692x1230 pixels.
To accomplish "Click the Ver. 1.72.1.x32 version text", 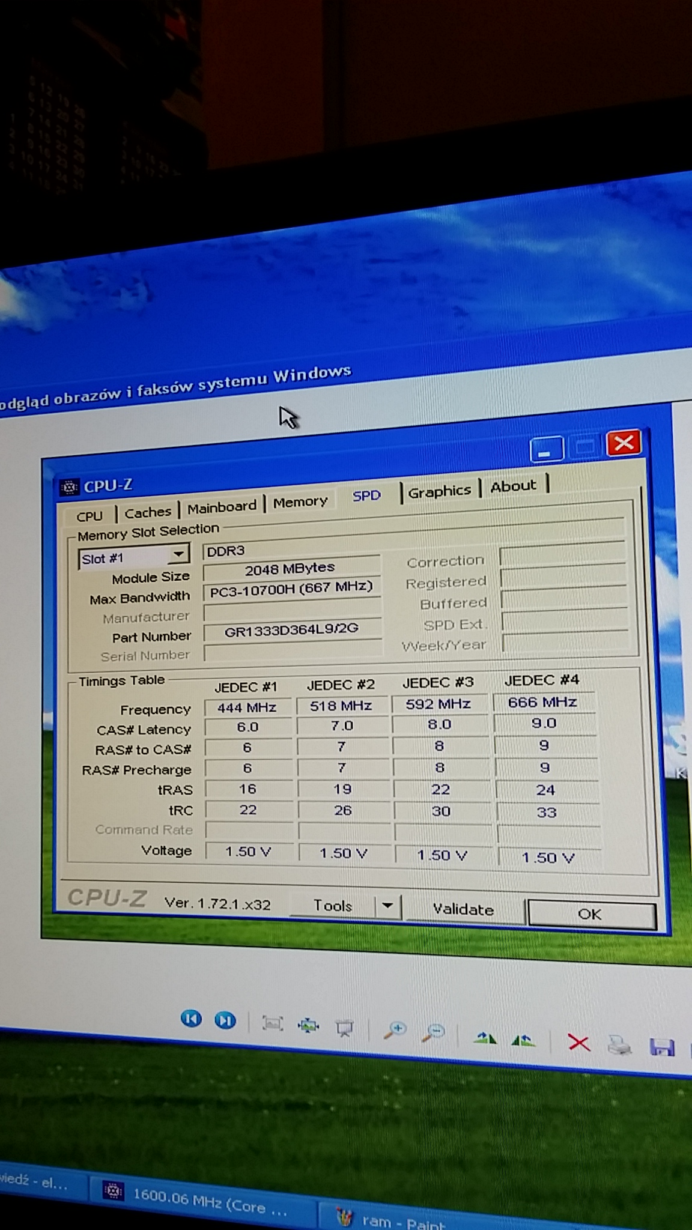I will (217, 904).
